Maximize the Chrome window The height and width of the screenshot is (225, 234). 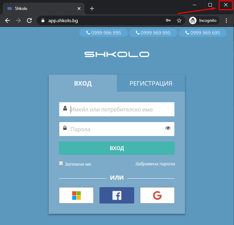pyautogui.click(x=210, y=5)
